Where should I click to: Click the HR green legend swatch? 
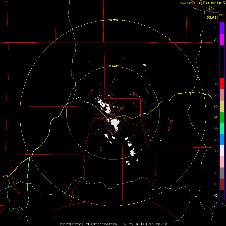222,117
